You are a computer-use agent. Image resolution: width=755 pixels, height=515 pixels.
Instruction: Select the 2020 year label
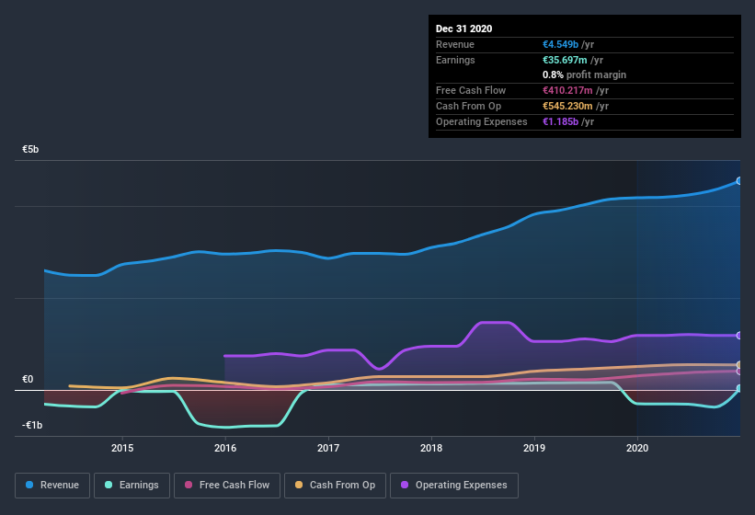coord(637,448)
